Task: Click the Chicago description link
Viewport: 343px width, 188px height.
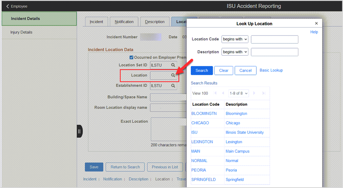Action: [233, 123]
